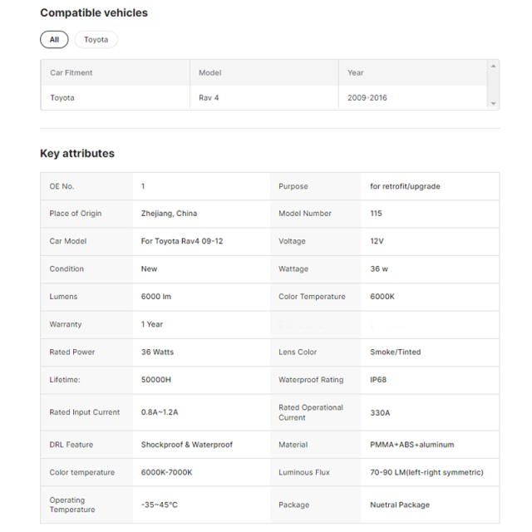Click the Model column header
This screenshot has width=532, height=532.
pyautogui.click(x=209, y=72)
